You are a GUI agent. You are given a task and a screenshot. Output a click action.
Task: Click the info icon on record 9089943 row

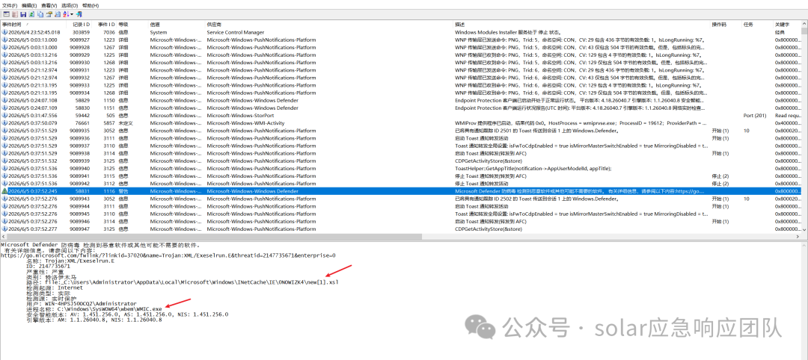[x=4, y=199]
